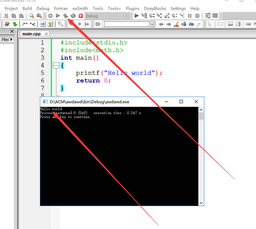Viewport: 256px width, 229px height.
Task: Open the Fortran menu
Action: tap(61, 8)
